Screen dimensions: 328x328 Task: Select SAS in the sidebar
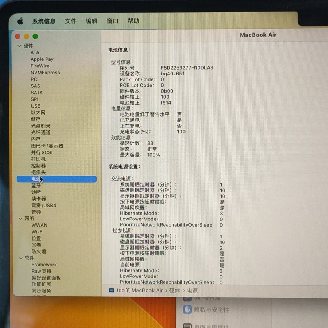point(35,86)
